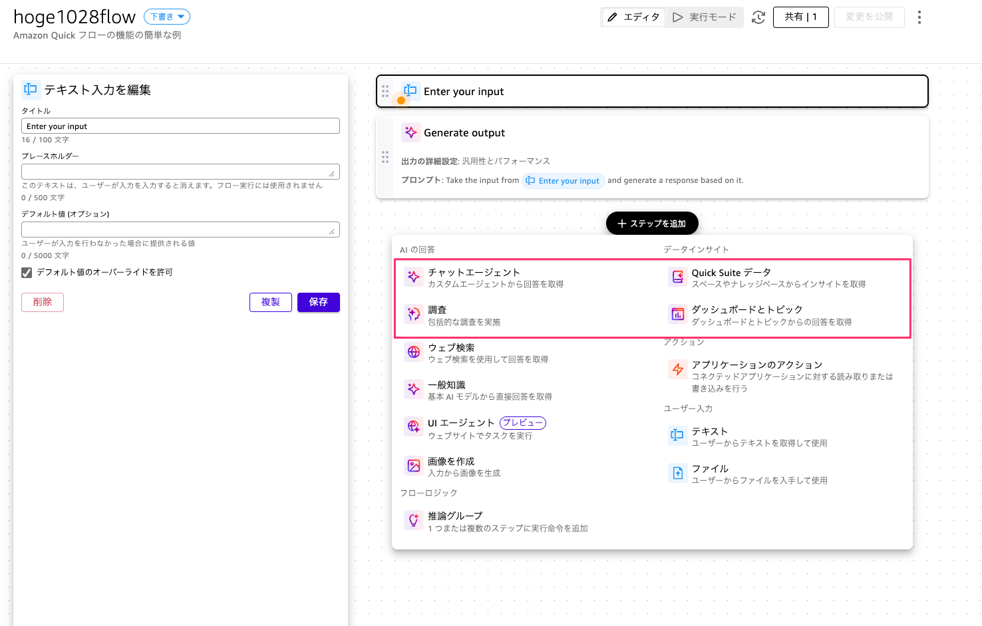
Task: Toggle デフォルト値のオーバーライドを許可 checkbox
Action: [27, 271]
